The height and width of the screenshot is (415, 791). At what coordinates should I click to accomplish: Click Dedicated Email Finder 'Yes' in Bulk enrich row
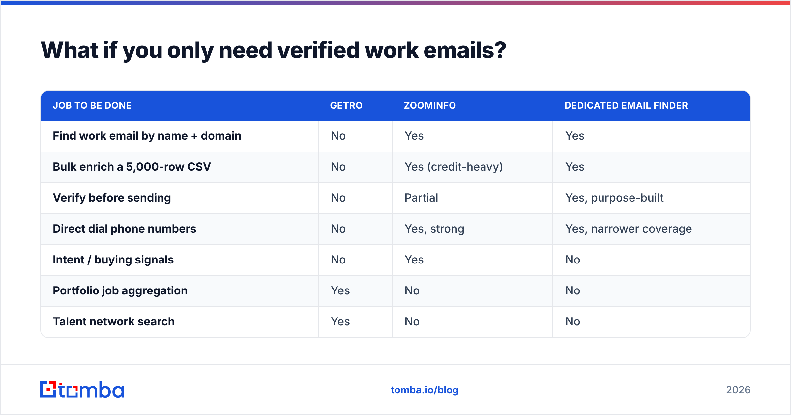(575, 167)
